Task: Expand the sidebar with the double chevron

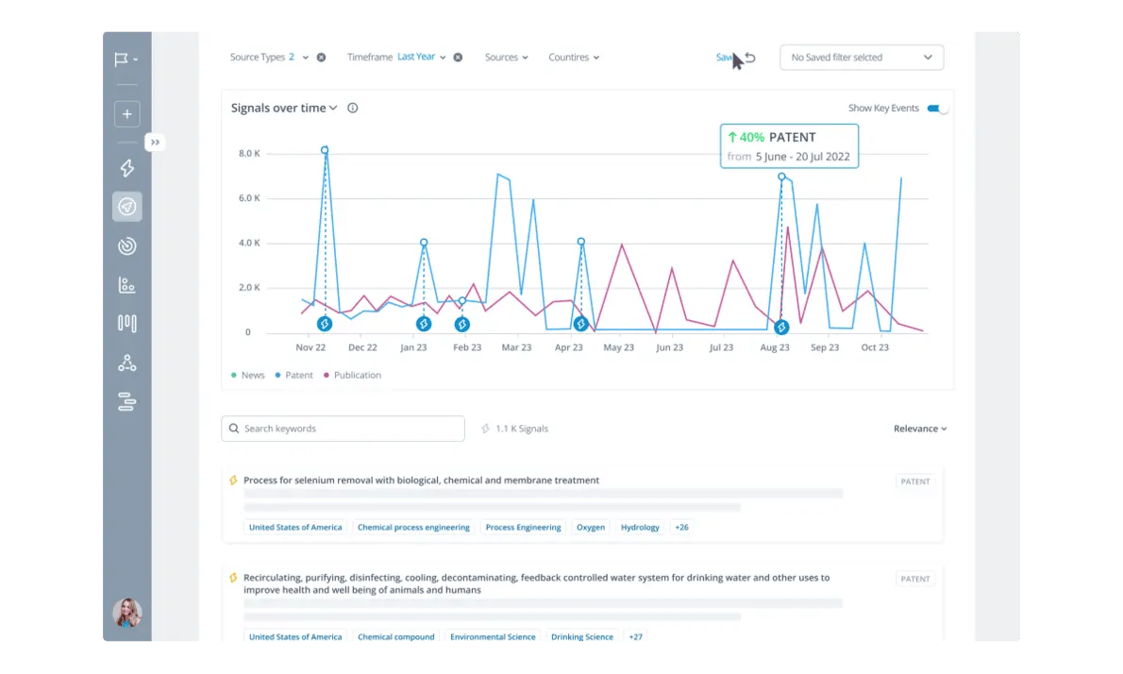Action: pos(154,142)
